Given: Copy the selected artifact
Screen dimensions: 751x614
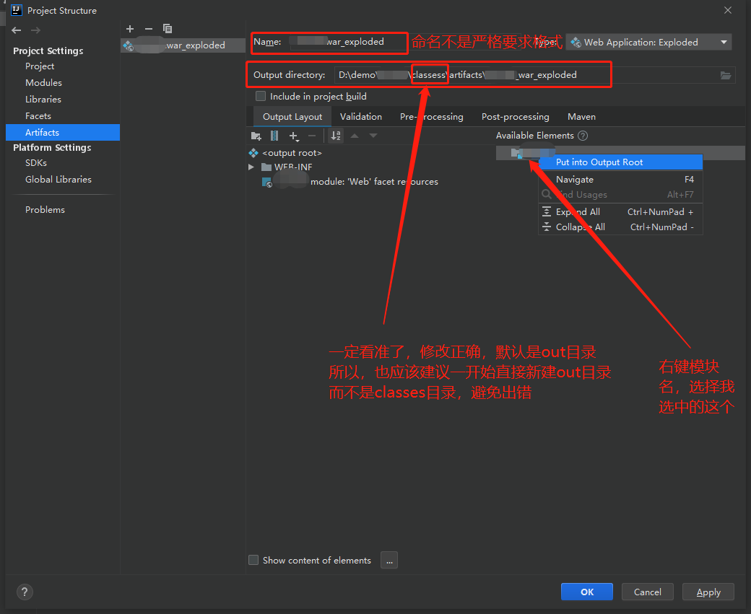Looking at the screenshot, I should (x=167, y=29).
